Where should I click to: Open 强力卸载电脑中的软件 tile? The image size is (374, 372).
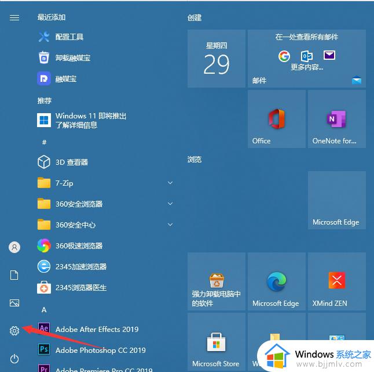(217, 281)
